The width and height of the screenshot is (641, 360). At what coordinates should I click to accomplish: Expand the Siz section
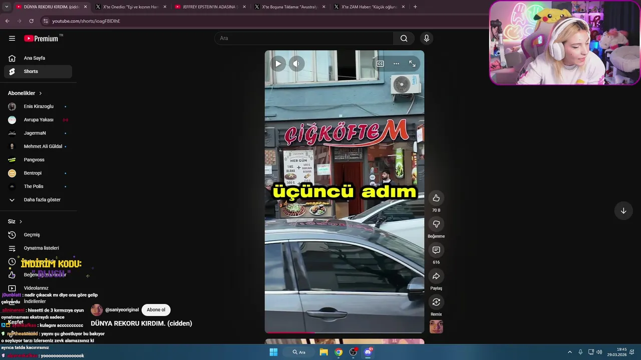15,221
